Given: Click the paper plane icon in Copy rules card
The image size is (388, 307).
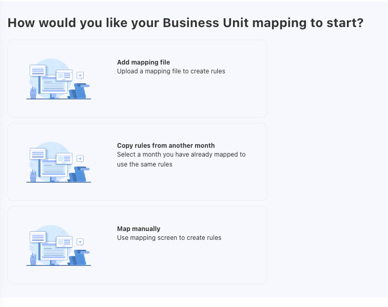Looking at the screenshot, I should point(80,159).
